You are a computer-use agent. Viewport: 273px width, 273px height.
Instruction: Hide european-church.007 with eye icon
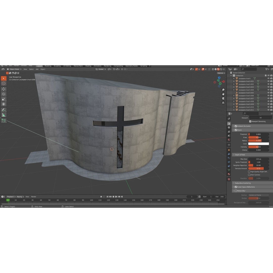(x=268, y=99)
